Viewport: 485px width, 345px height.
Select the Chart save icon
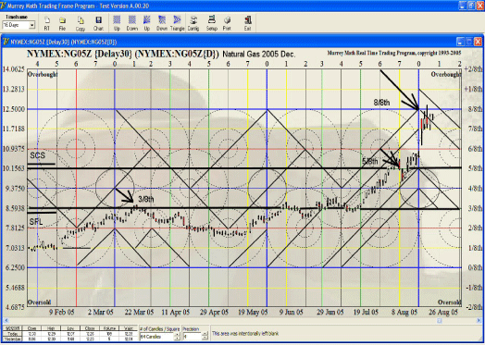coord(98,23)
